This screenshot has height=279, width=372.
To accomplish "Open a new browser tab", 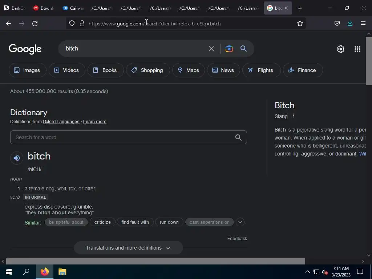I will click(x=300, y=8).
